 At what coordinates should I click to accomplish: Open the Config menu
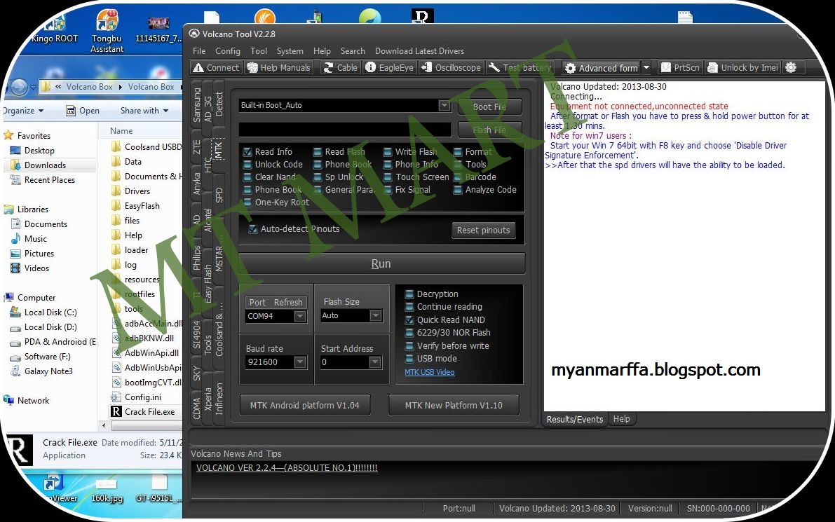[x=227, y=51]
